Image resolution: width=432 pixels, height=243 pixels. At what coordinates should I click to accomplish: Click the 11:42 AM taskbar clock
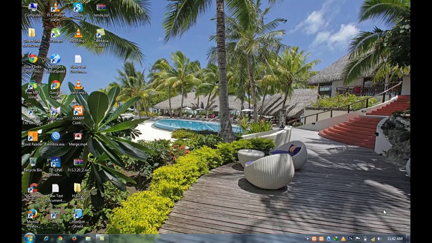click(x=395, y=239)
